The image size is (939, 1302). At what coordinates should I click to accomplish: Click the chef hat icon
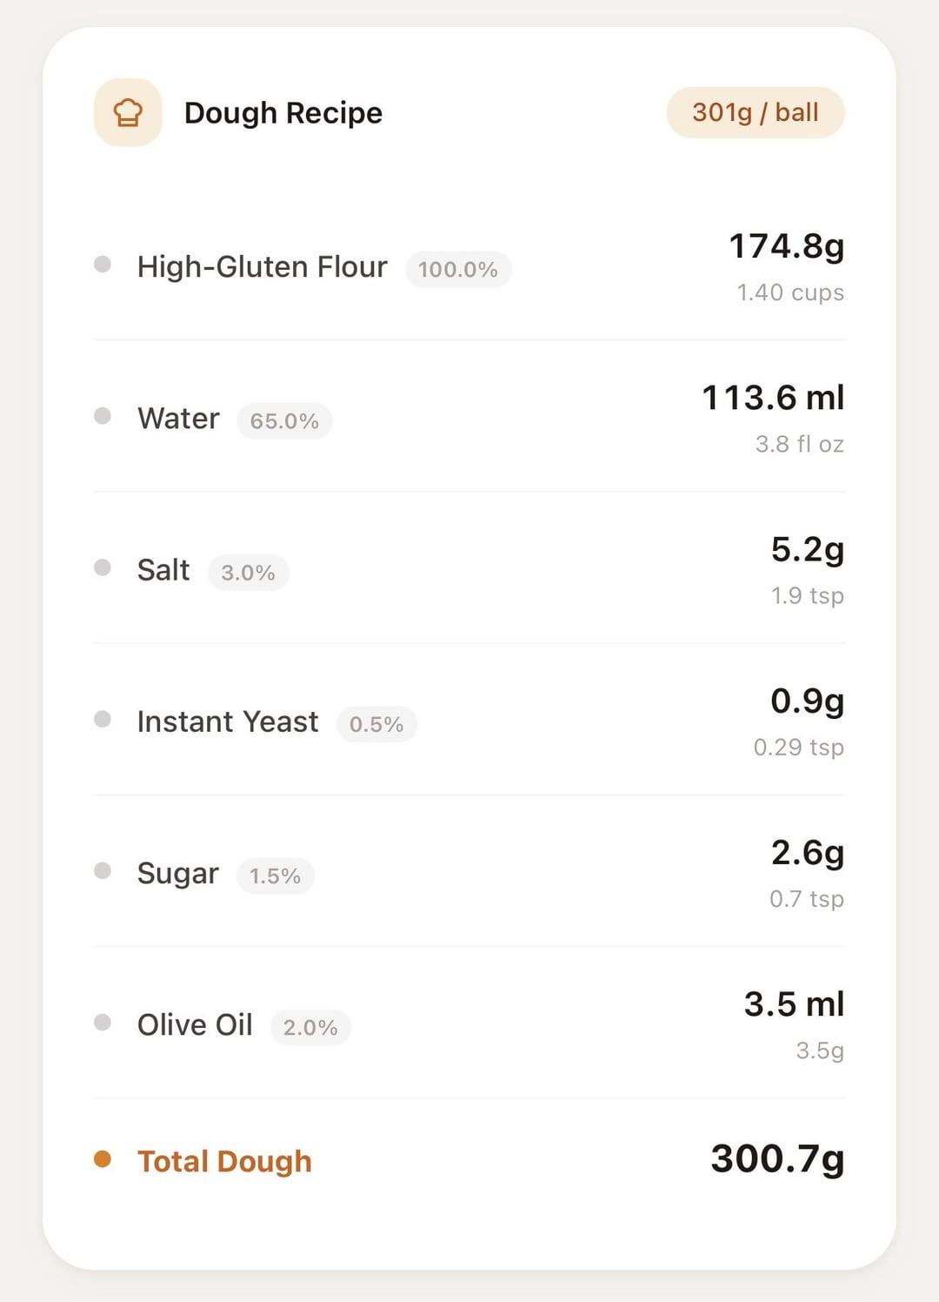(x=128, y=113)
